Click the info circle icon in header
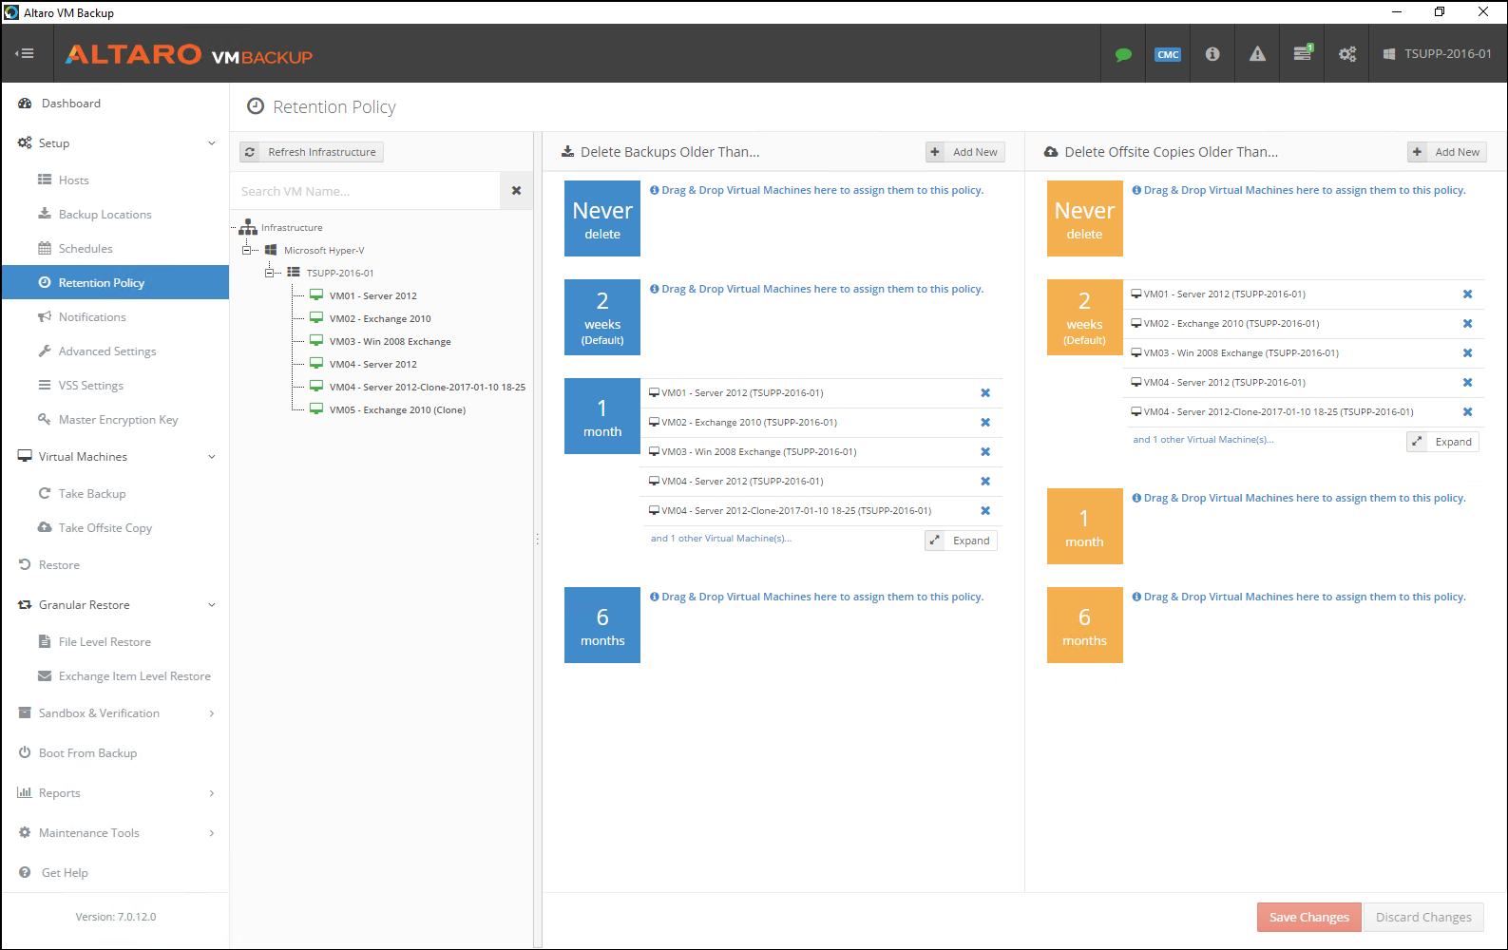This screenshot has height=950, width=1508. click(1212, 54)
